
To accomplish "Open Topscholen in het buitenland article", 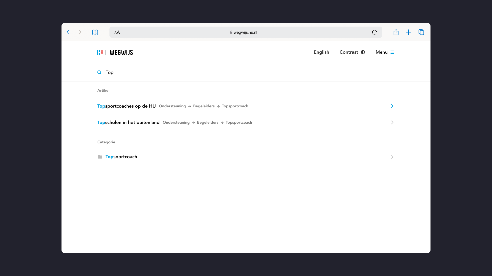I will tap(128, 122).
